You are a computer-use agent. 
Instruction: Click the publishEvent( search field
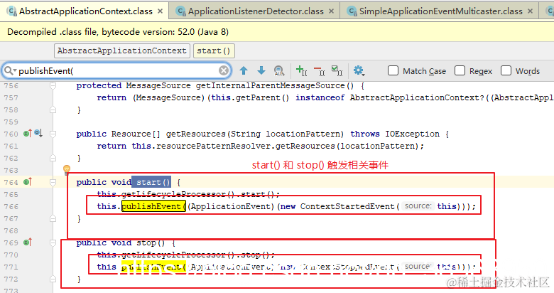pyautogui.click(x=116, y=71)
